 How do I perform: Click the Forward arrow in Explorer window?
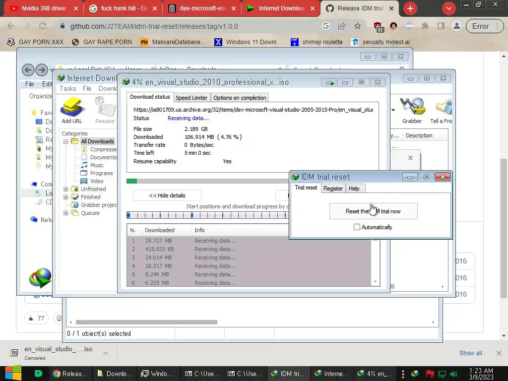click(42, 69)
